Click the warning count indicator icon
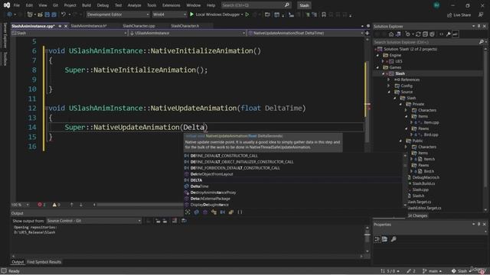Image resolution: width=490 pixels, height=275 pixels. click(54, 205)
